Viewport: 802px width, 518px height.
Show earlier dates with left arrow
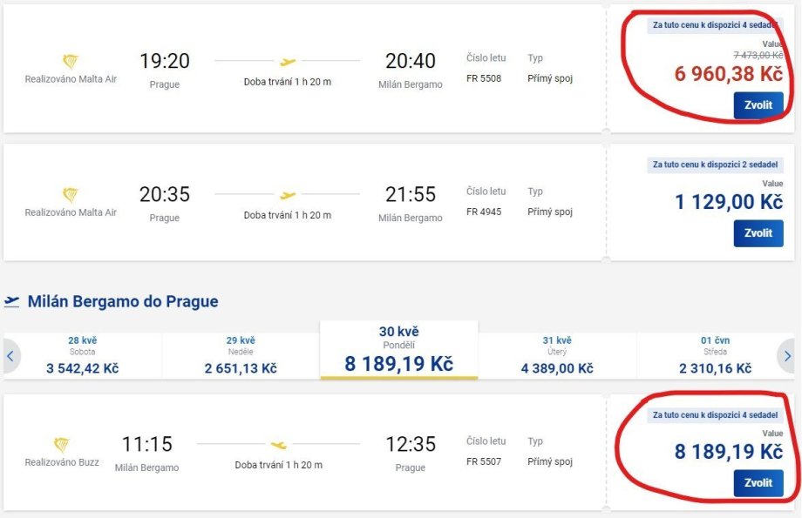click(x=10, y=355)
